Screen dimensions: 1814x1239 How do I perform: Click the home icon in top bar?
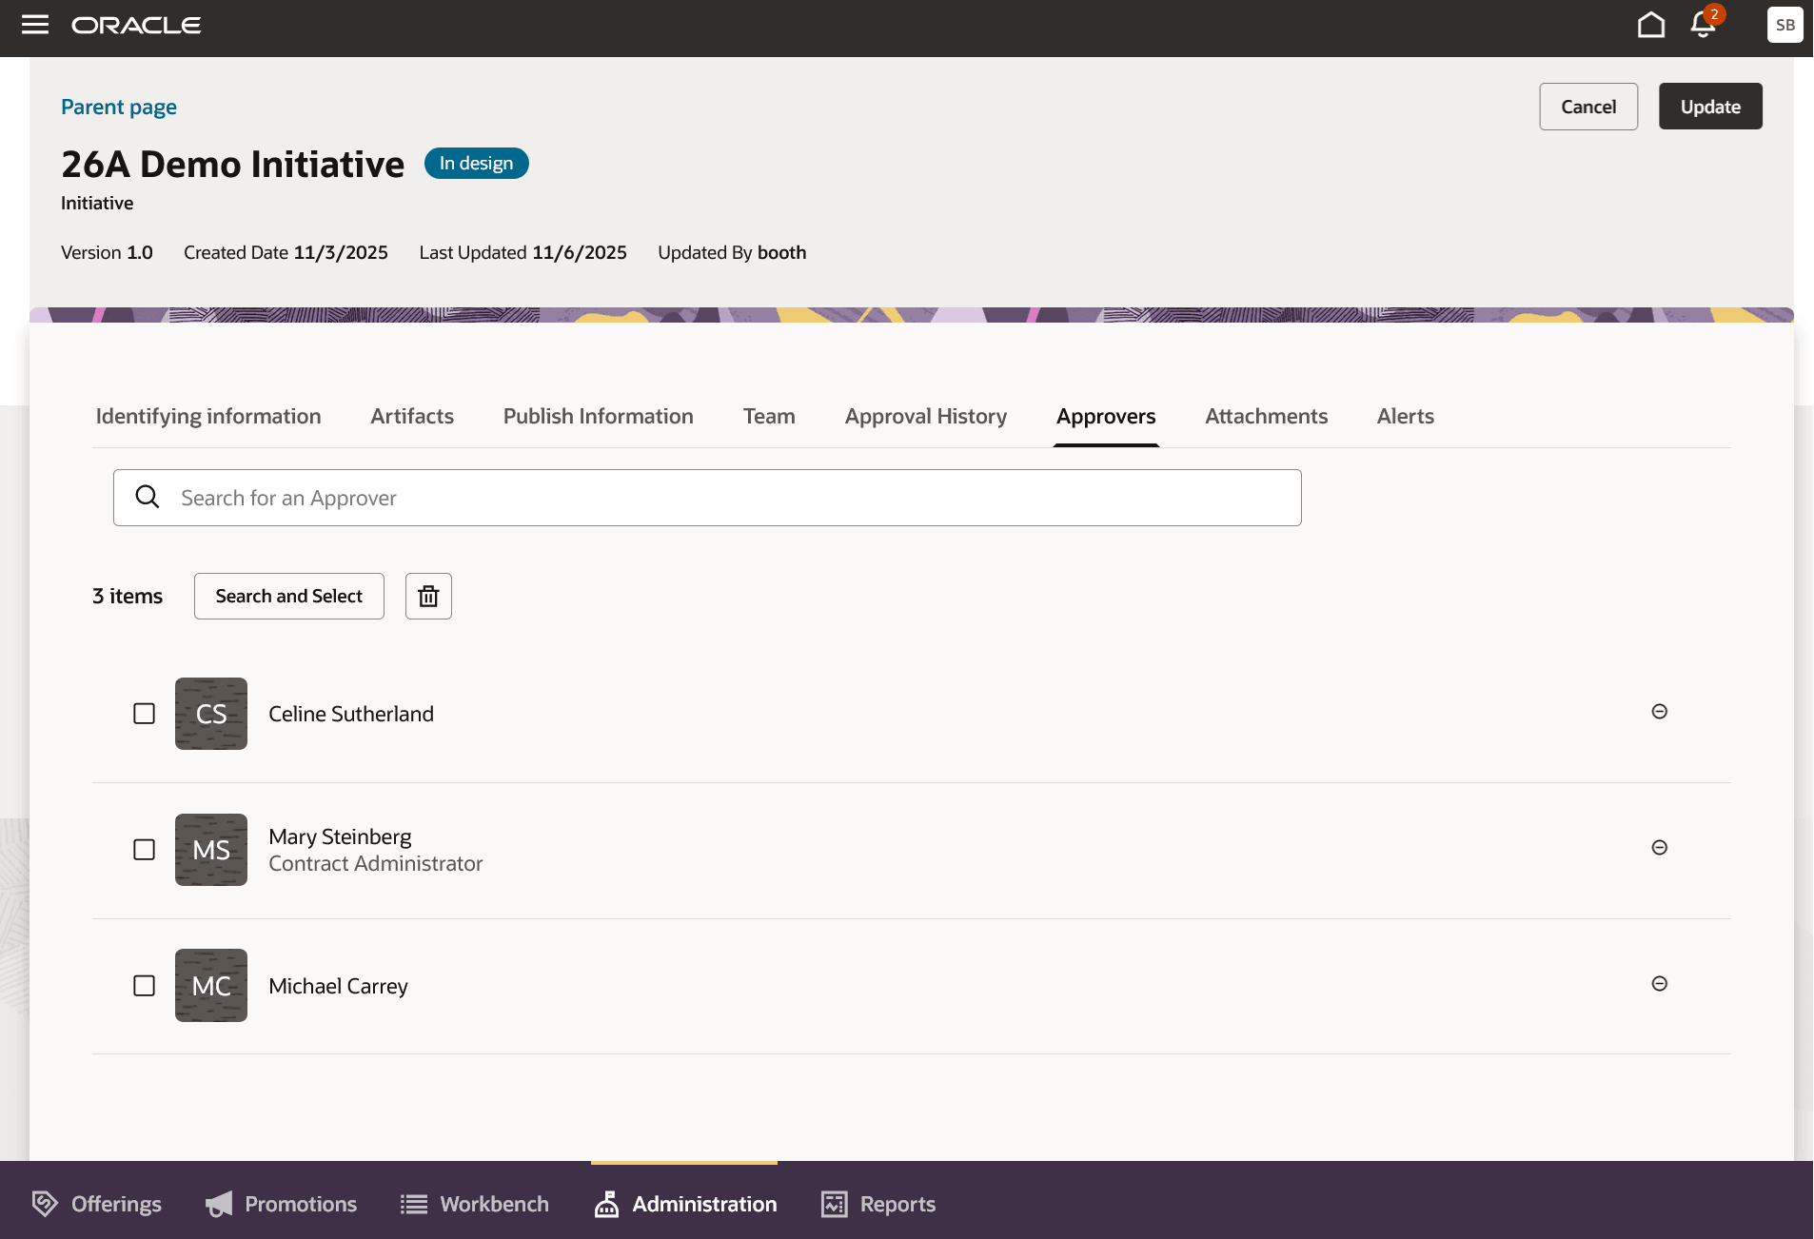pyautogui.click(x=1651, y=25)
